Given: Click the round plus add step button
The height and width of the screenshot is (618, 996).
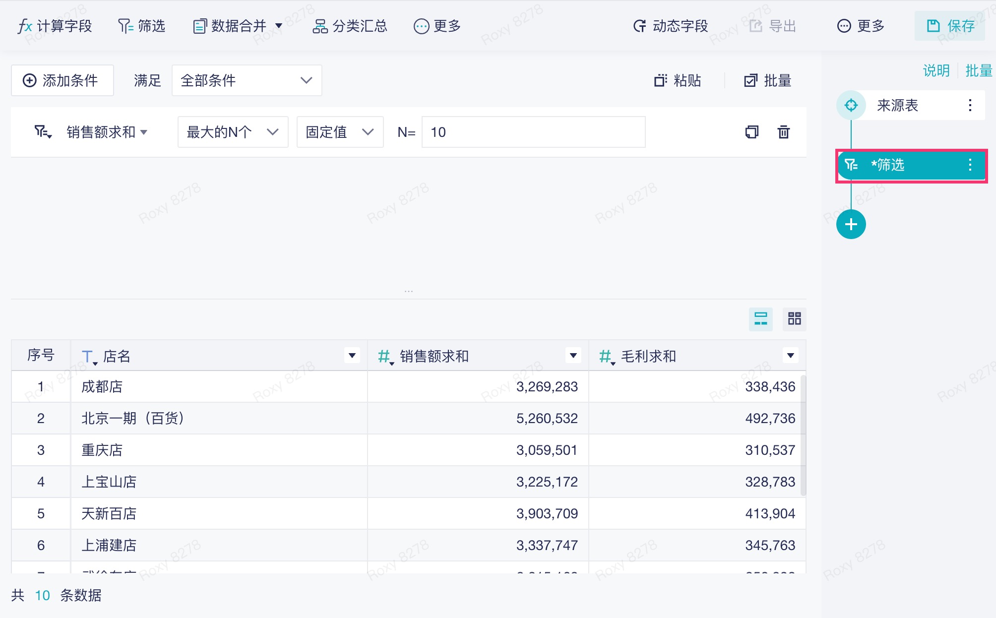Looking at the screenshot, I should [x=851, y=224].
